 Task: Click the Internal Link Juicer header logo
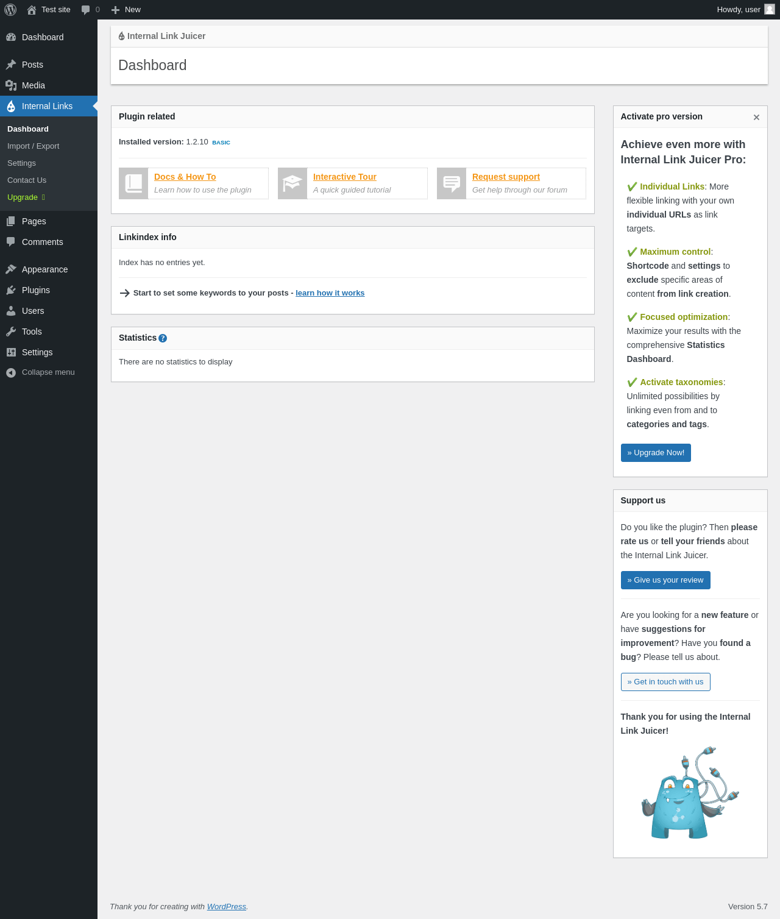tap(121, 36)
